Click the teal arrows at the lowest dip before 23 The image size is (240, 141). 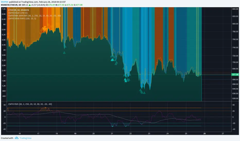pyautogui.click(x=142, y=91)
